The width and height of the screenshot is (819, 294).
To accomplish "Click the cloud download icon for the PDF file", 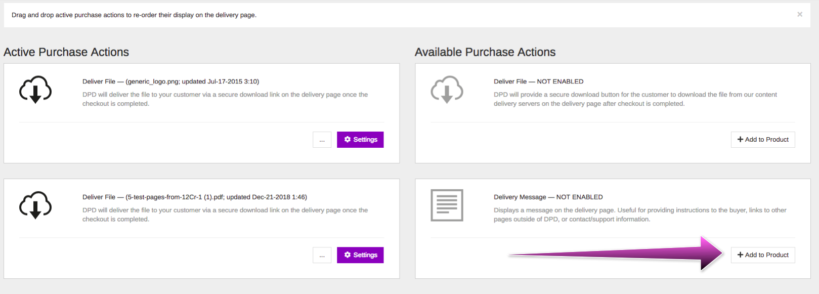I will click(35, 205).
